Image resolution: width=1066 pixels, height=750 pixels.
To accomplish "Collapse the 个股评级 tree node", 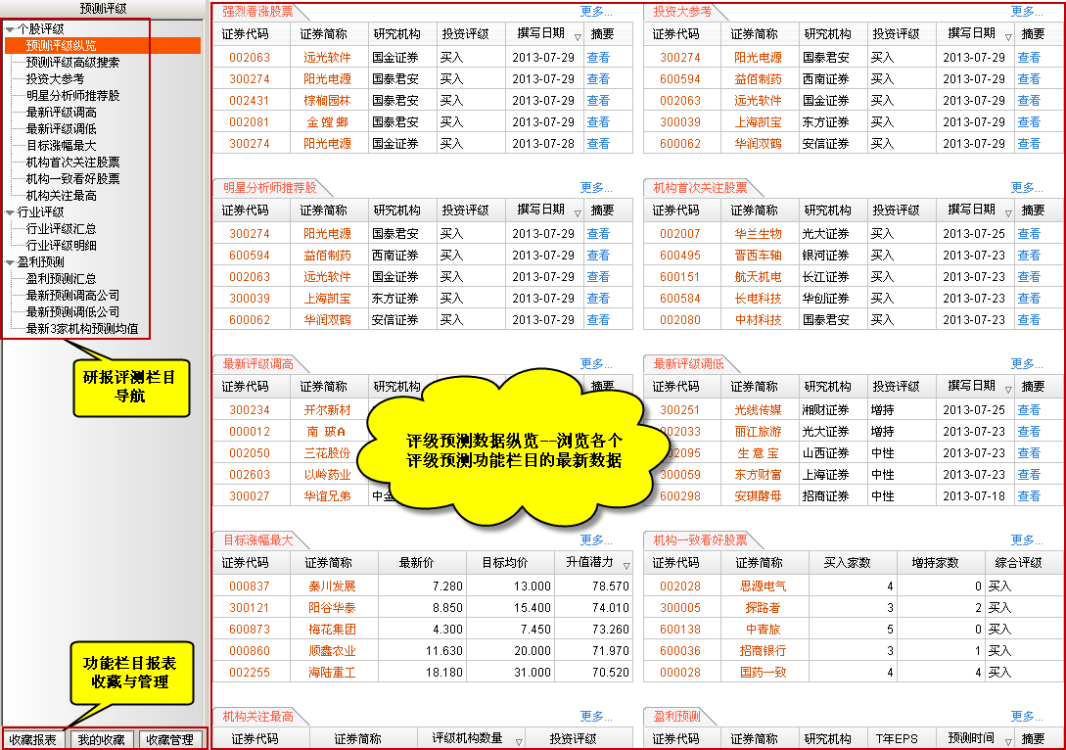I will coord(10,30).
